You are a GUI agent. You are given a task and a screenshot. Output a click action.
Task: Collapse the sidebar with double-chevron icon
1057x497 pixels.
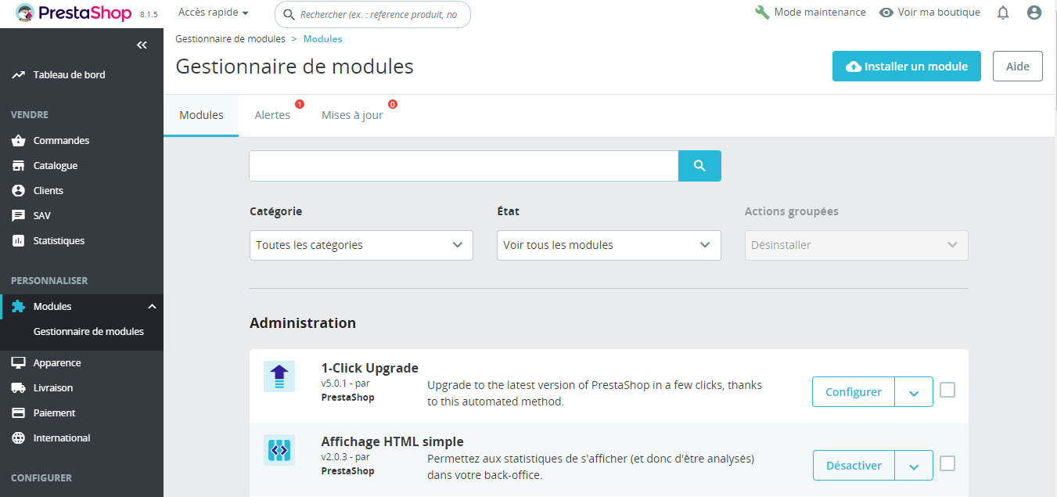click(x=142, y=45)
